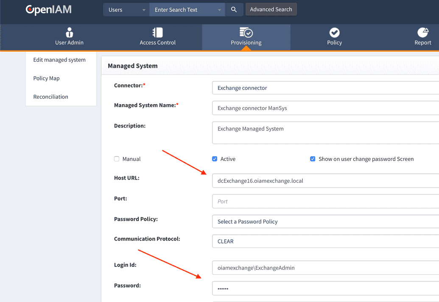439x302 pixels.
Task: Expand the Users search category dropdown
Action: coord(126,9)
